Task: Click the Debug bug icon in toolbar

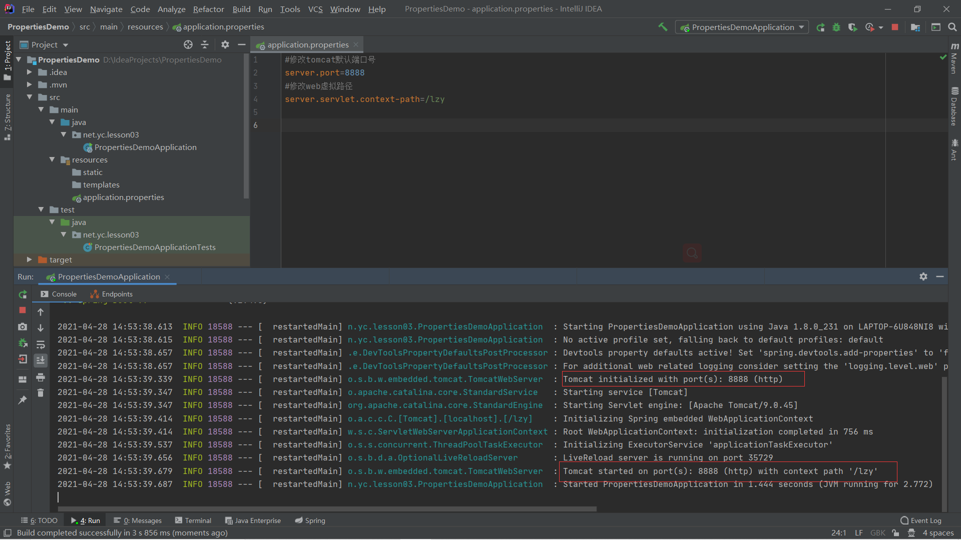Action: pos(836,27)
